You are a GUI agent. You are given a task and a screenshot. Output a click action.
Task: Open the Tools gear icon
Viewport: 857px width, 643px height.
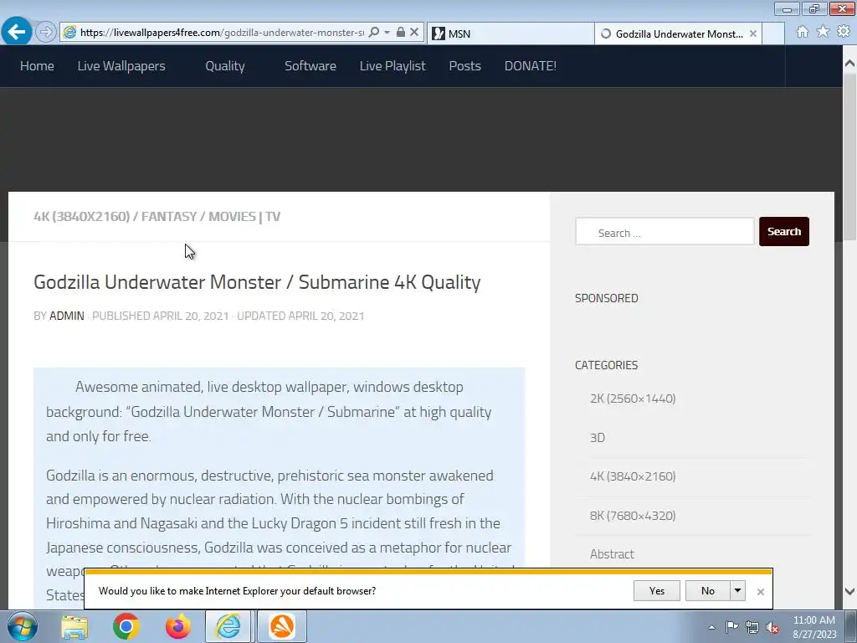844,32
